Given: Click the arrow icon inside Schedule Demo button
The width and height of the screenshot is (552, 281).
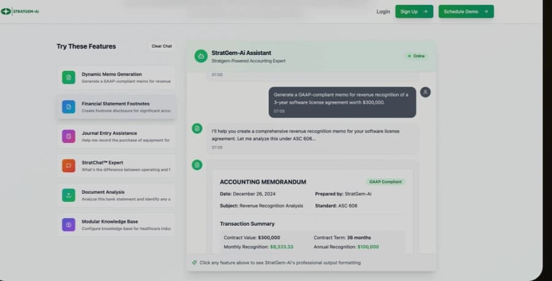Looking at the screenshot, I should point(486,12).
